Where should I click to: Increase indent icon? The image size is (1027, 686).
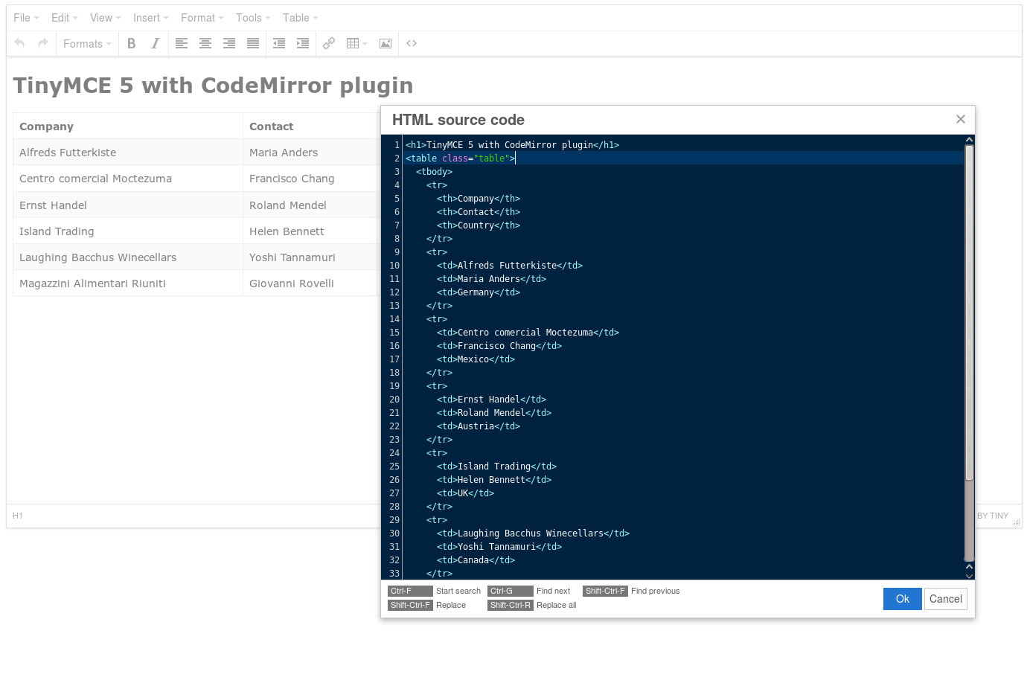tap(303, 43)
